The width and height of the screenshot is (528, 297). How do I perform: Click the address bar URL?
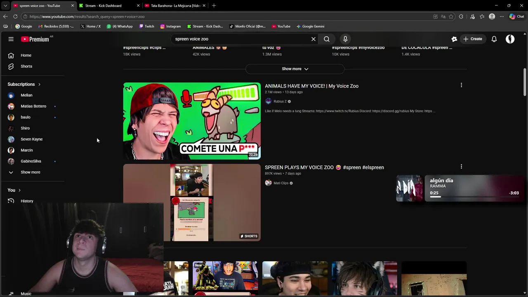[87, 16]
